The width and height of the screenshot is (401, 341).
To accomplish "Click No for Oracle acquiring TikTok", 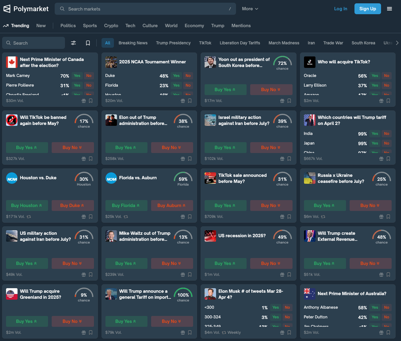I will point(386,76).
